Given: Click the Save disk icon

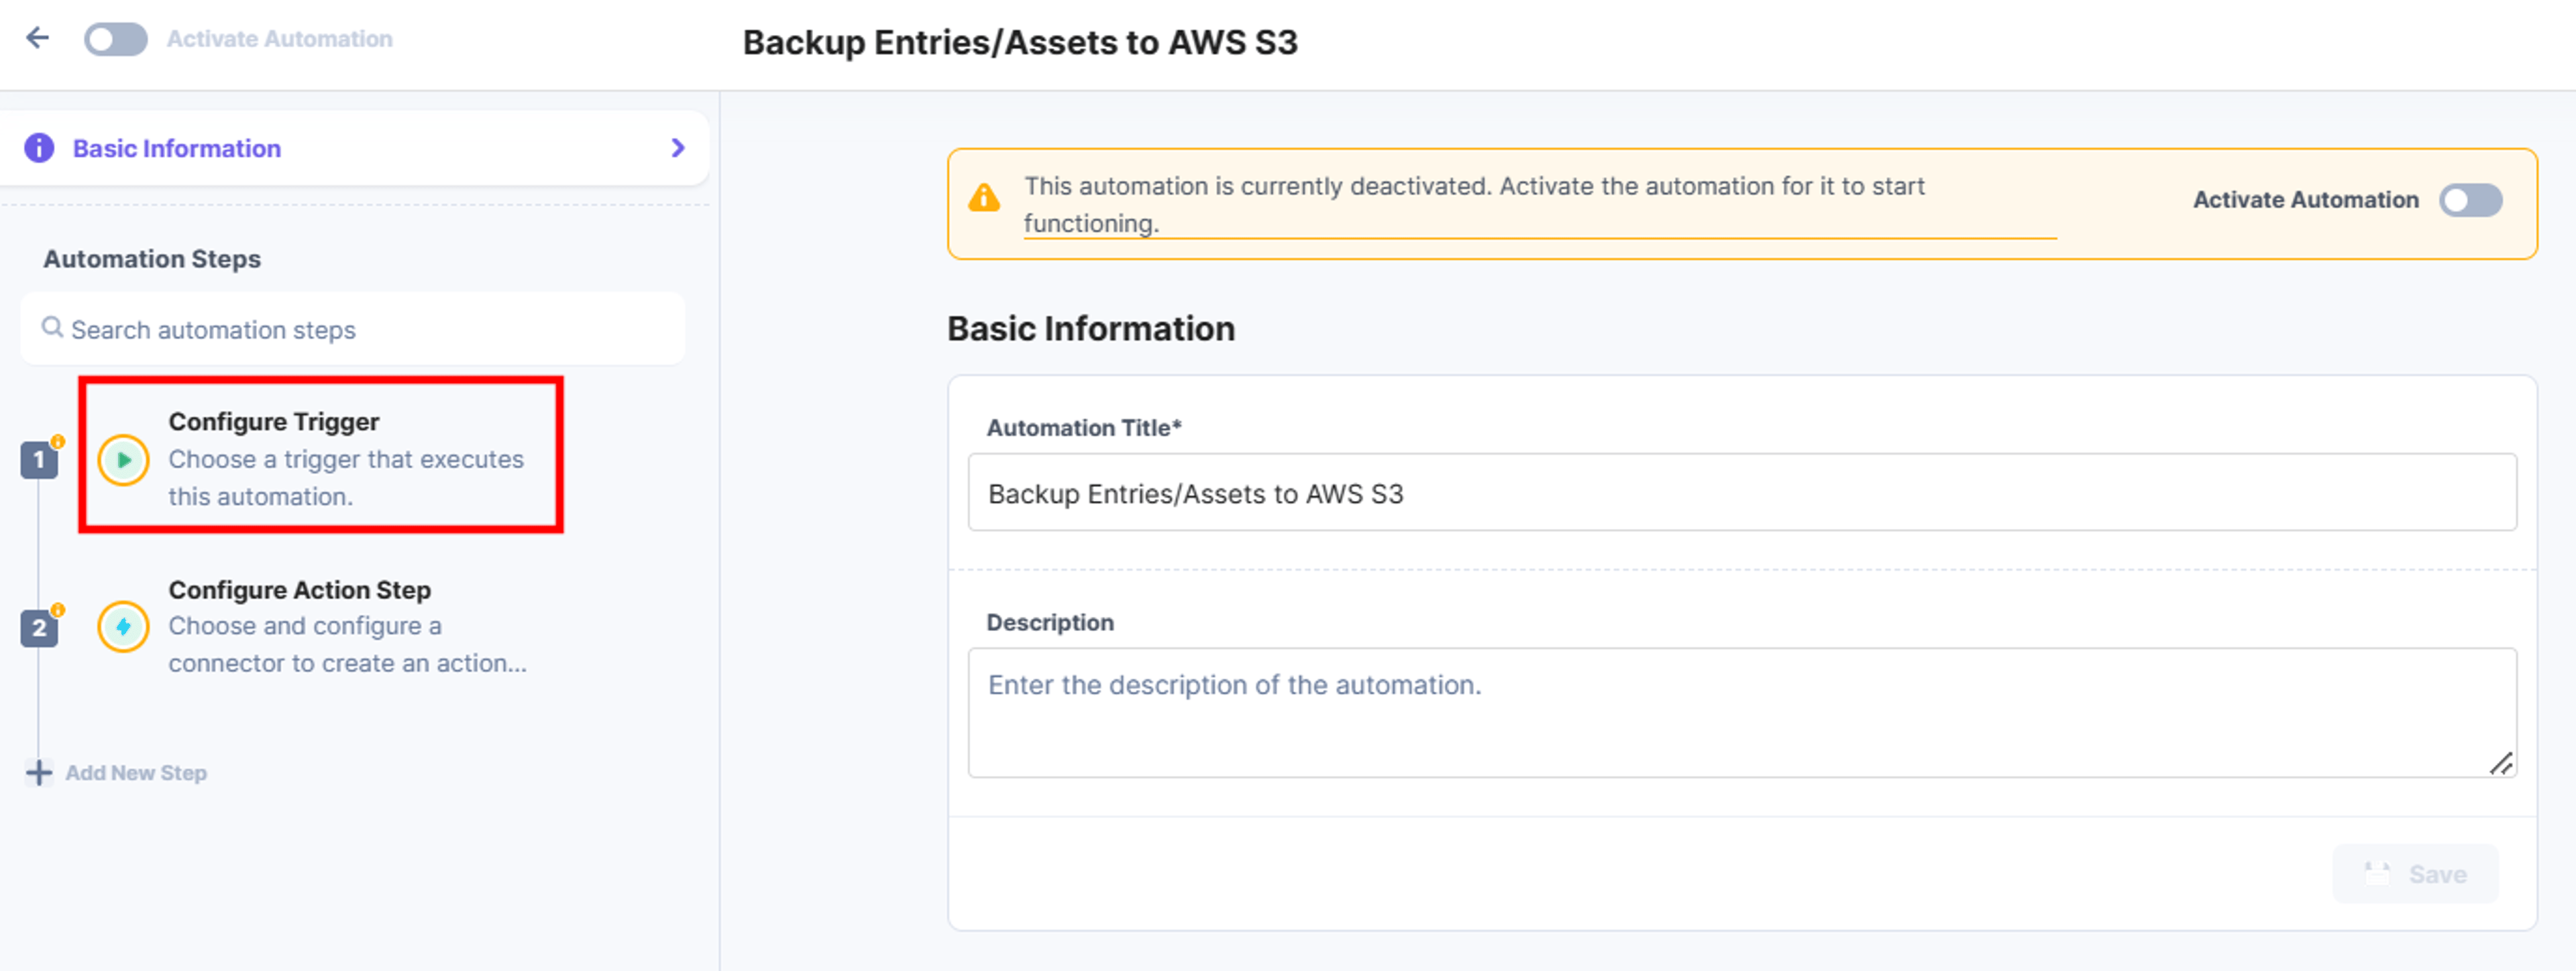Looking at the screenshot, I should (2377, 873).
